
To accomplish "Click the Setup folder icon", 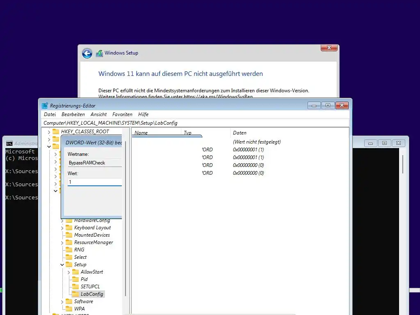I will pos(69,265).
